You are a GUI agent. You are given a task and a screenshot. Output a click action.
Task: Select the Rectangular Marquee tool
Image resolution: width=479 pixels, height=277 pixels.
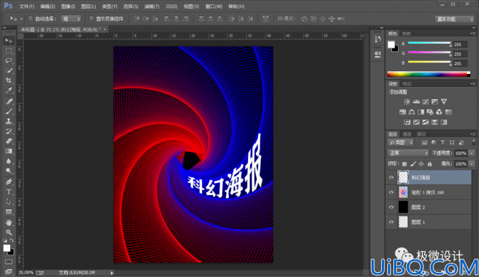pyautogui.click(x=9, y=50)
